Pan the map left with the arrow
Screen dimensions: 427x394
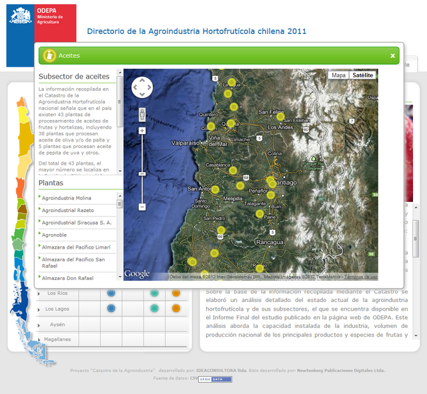tap(135, 87)
